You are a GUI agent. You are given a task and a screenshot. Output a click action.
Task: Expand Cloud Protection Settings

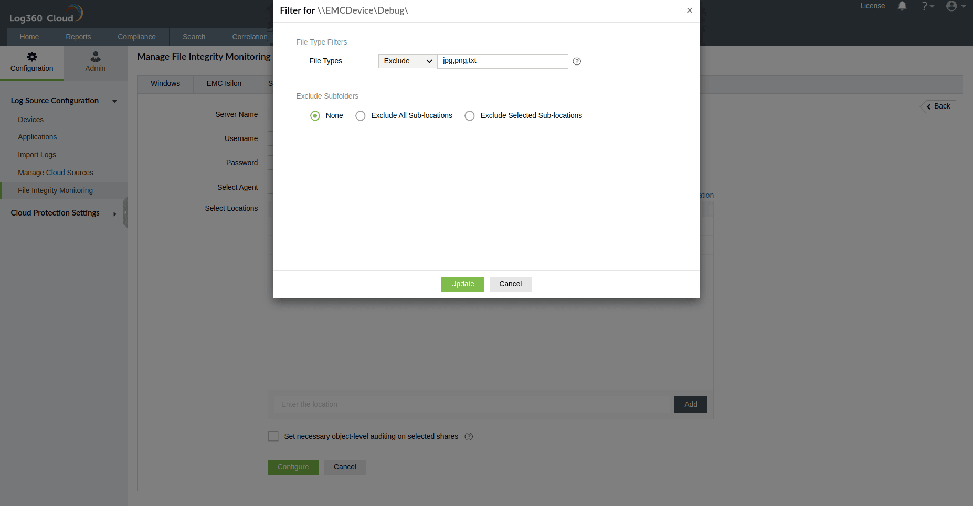point(114,213)
